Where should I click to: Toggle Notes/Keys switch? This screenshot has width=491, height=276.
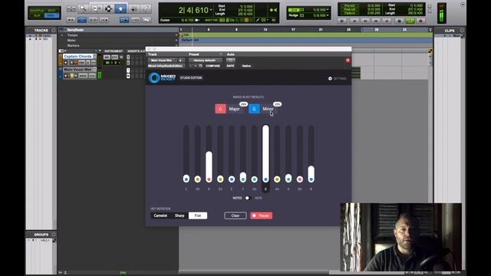point(248,198)
